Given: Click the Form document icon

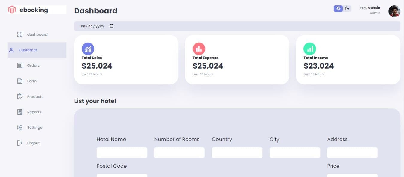Looking at the screenshot, I should [20, 81].
